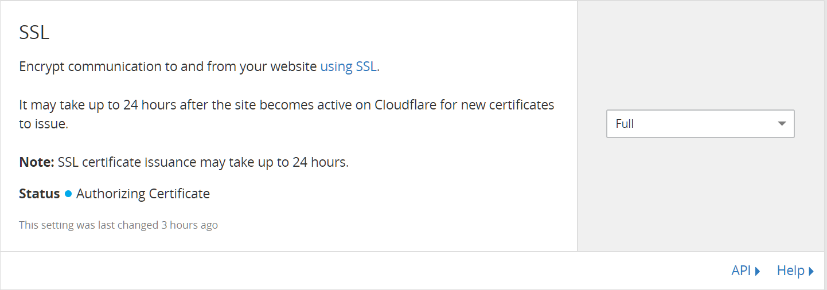This screenshot has height=290, width=827.
Task: Click the dropdown arrow in SSL selector
Action: (x=782, y=124)
